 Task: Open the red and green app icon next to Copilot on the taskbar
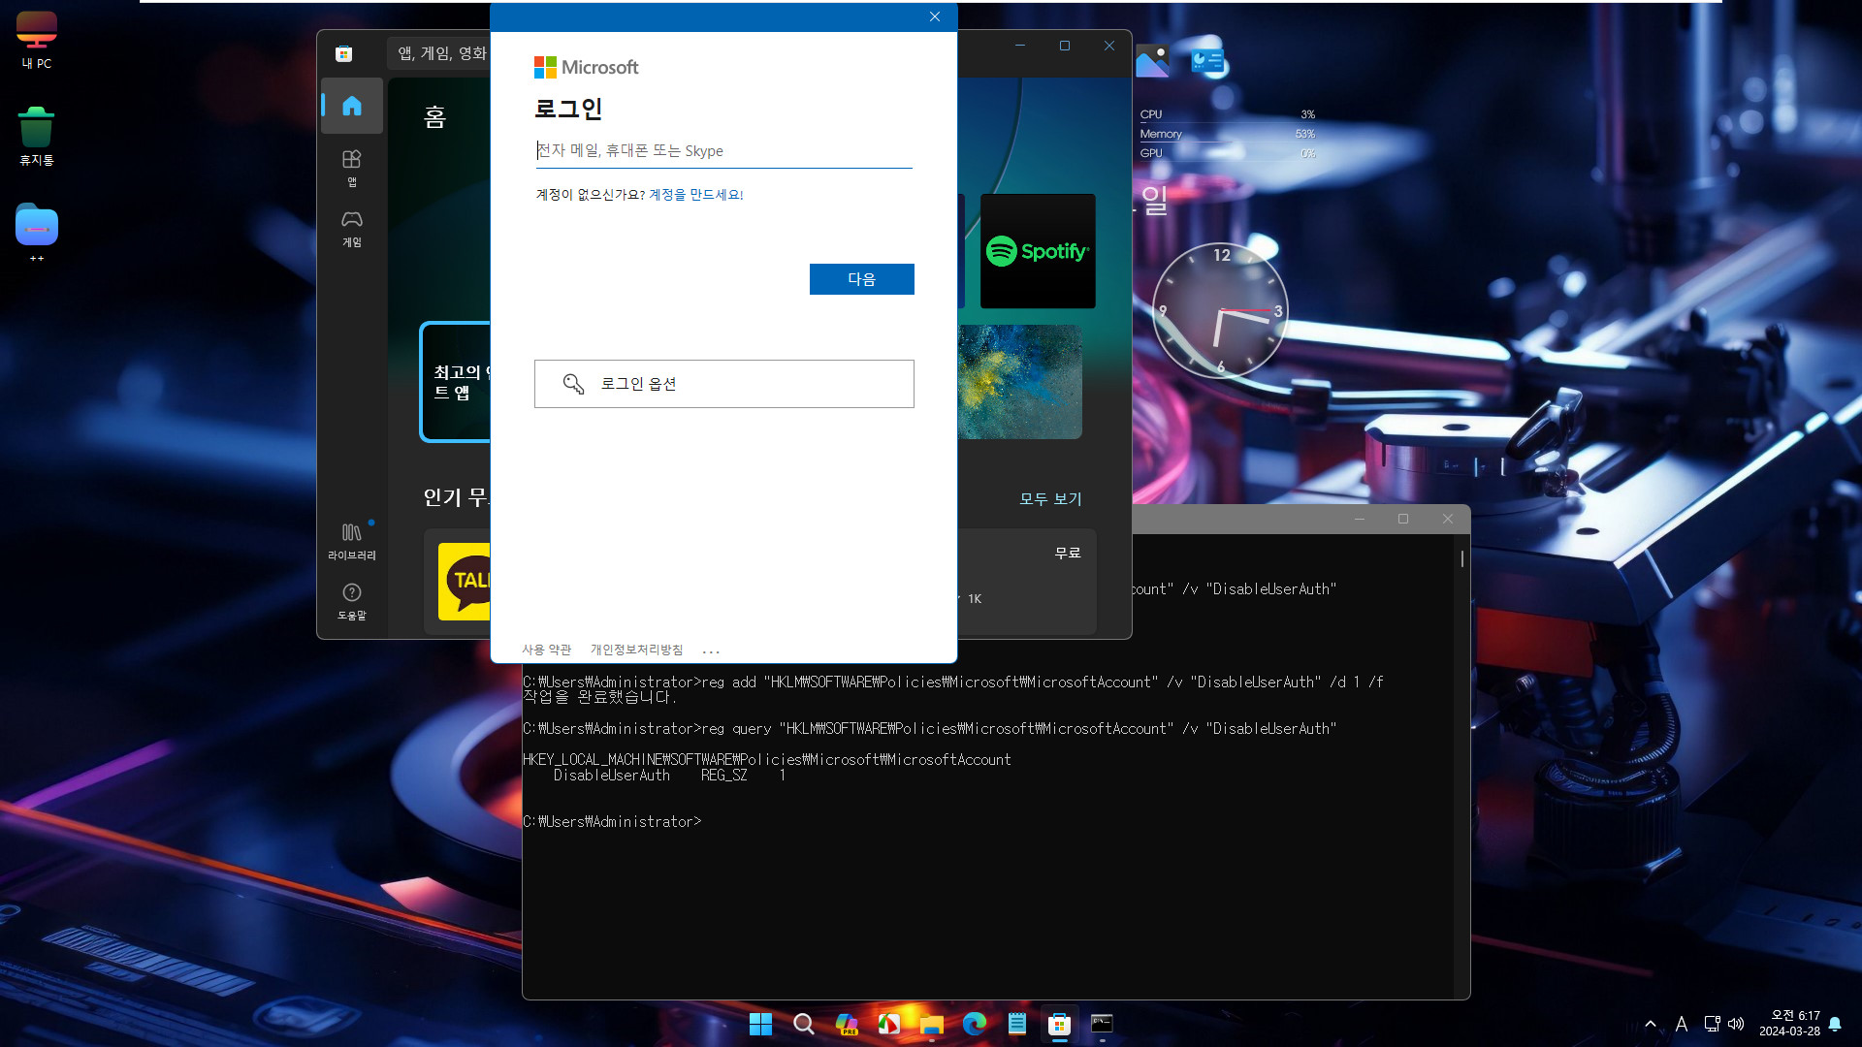[889, 1024]
